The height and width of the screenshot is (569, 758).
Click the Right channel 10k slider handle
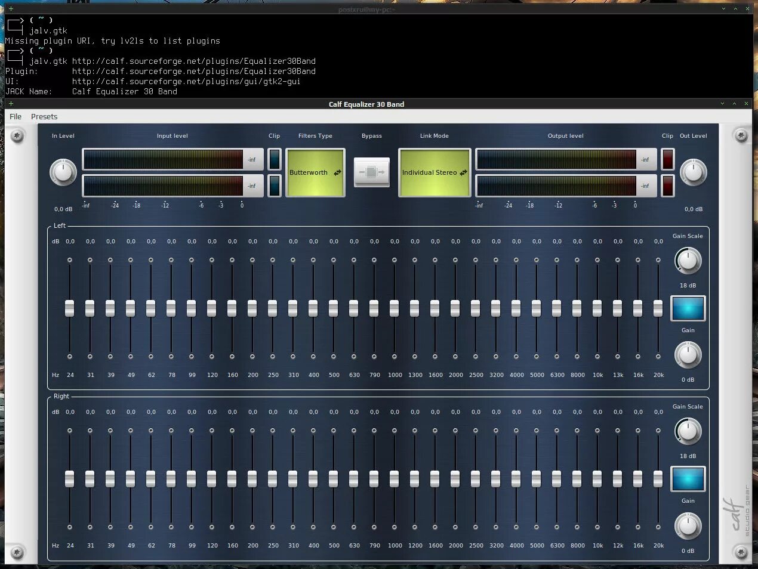(597, 479)
